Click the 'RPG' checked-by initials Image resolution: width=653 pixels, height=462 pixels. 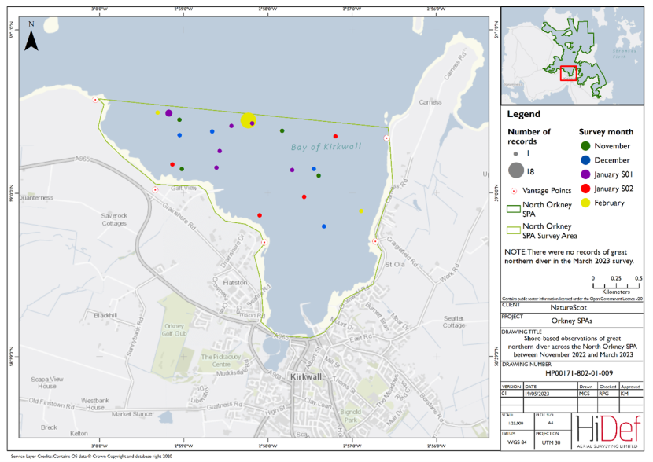coord(604,394)
